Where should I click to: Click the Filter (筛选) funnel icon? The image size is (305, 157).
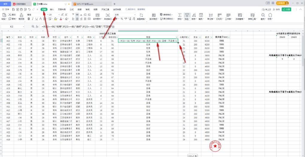click(187, 15)
